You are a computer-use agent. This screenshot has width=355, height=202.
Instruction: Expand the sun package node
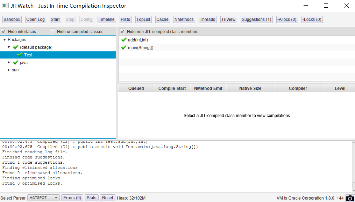point(9,70)
